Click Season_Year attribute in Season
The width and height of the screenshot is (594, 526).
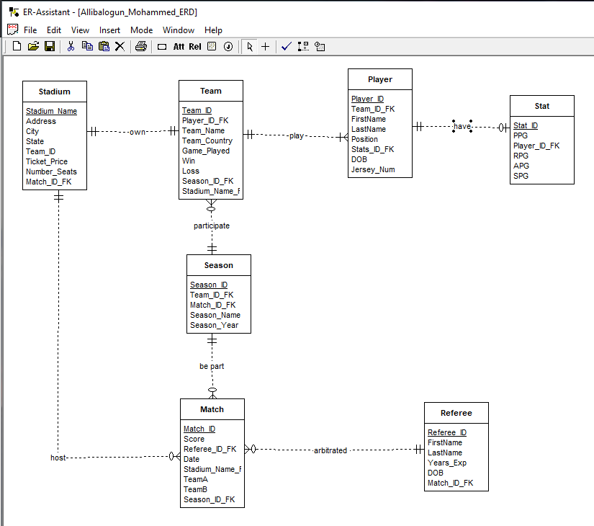tap(214, 325)
